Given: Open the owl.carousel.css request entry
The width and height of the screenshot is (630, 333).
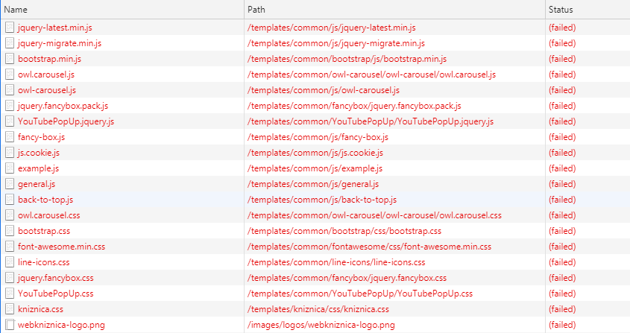Looking at the screenshot, I should click(48, 215).
